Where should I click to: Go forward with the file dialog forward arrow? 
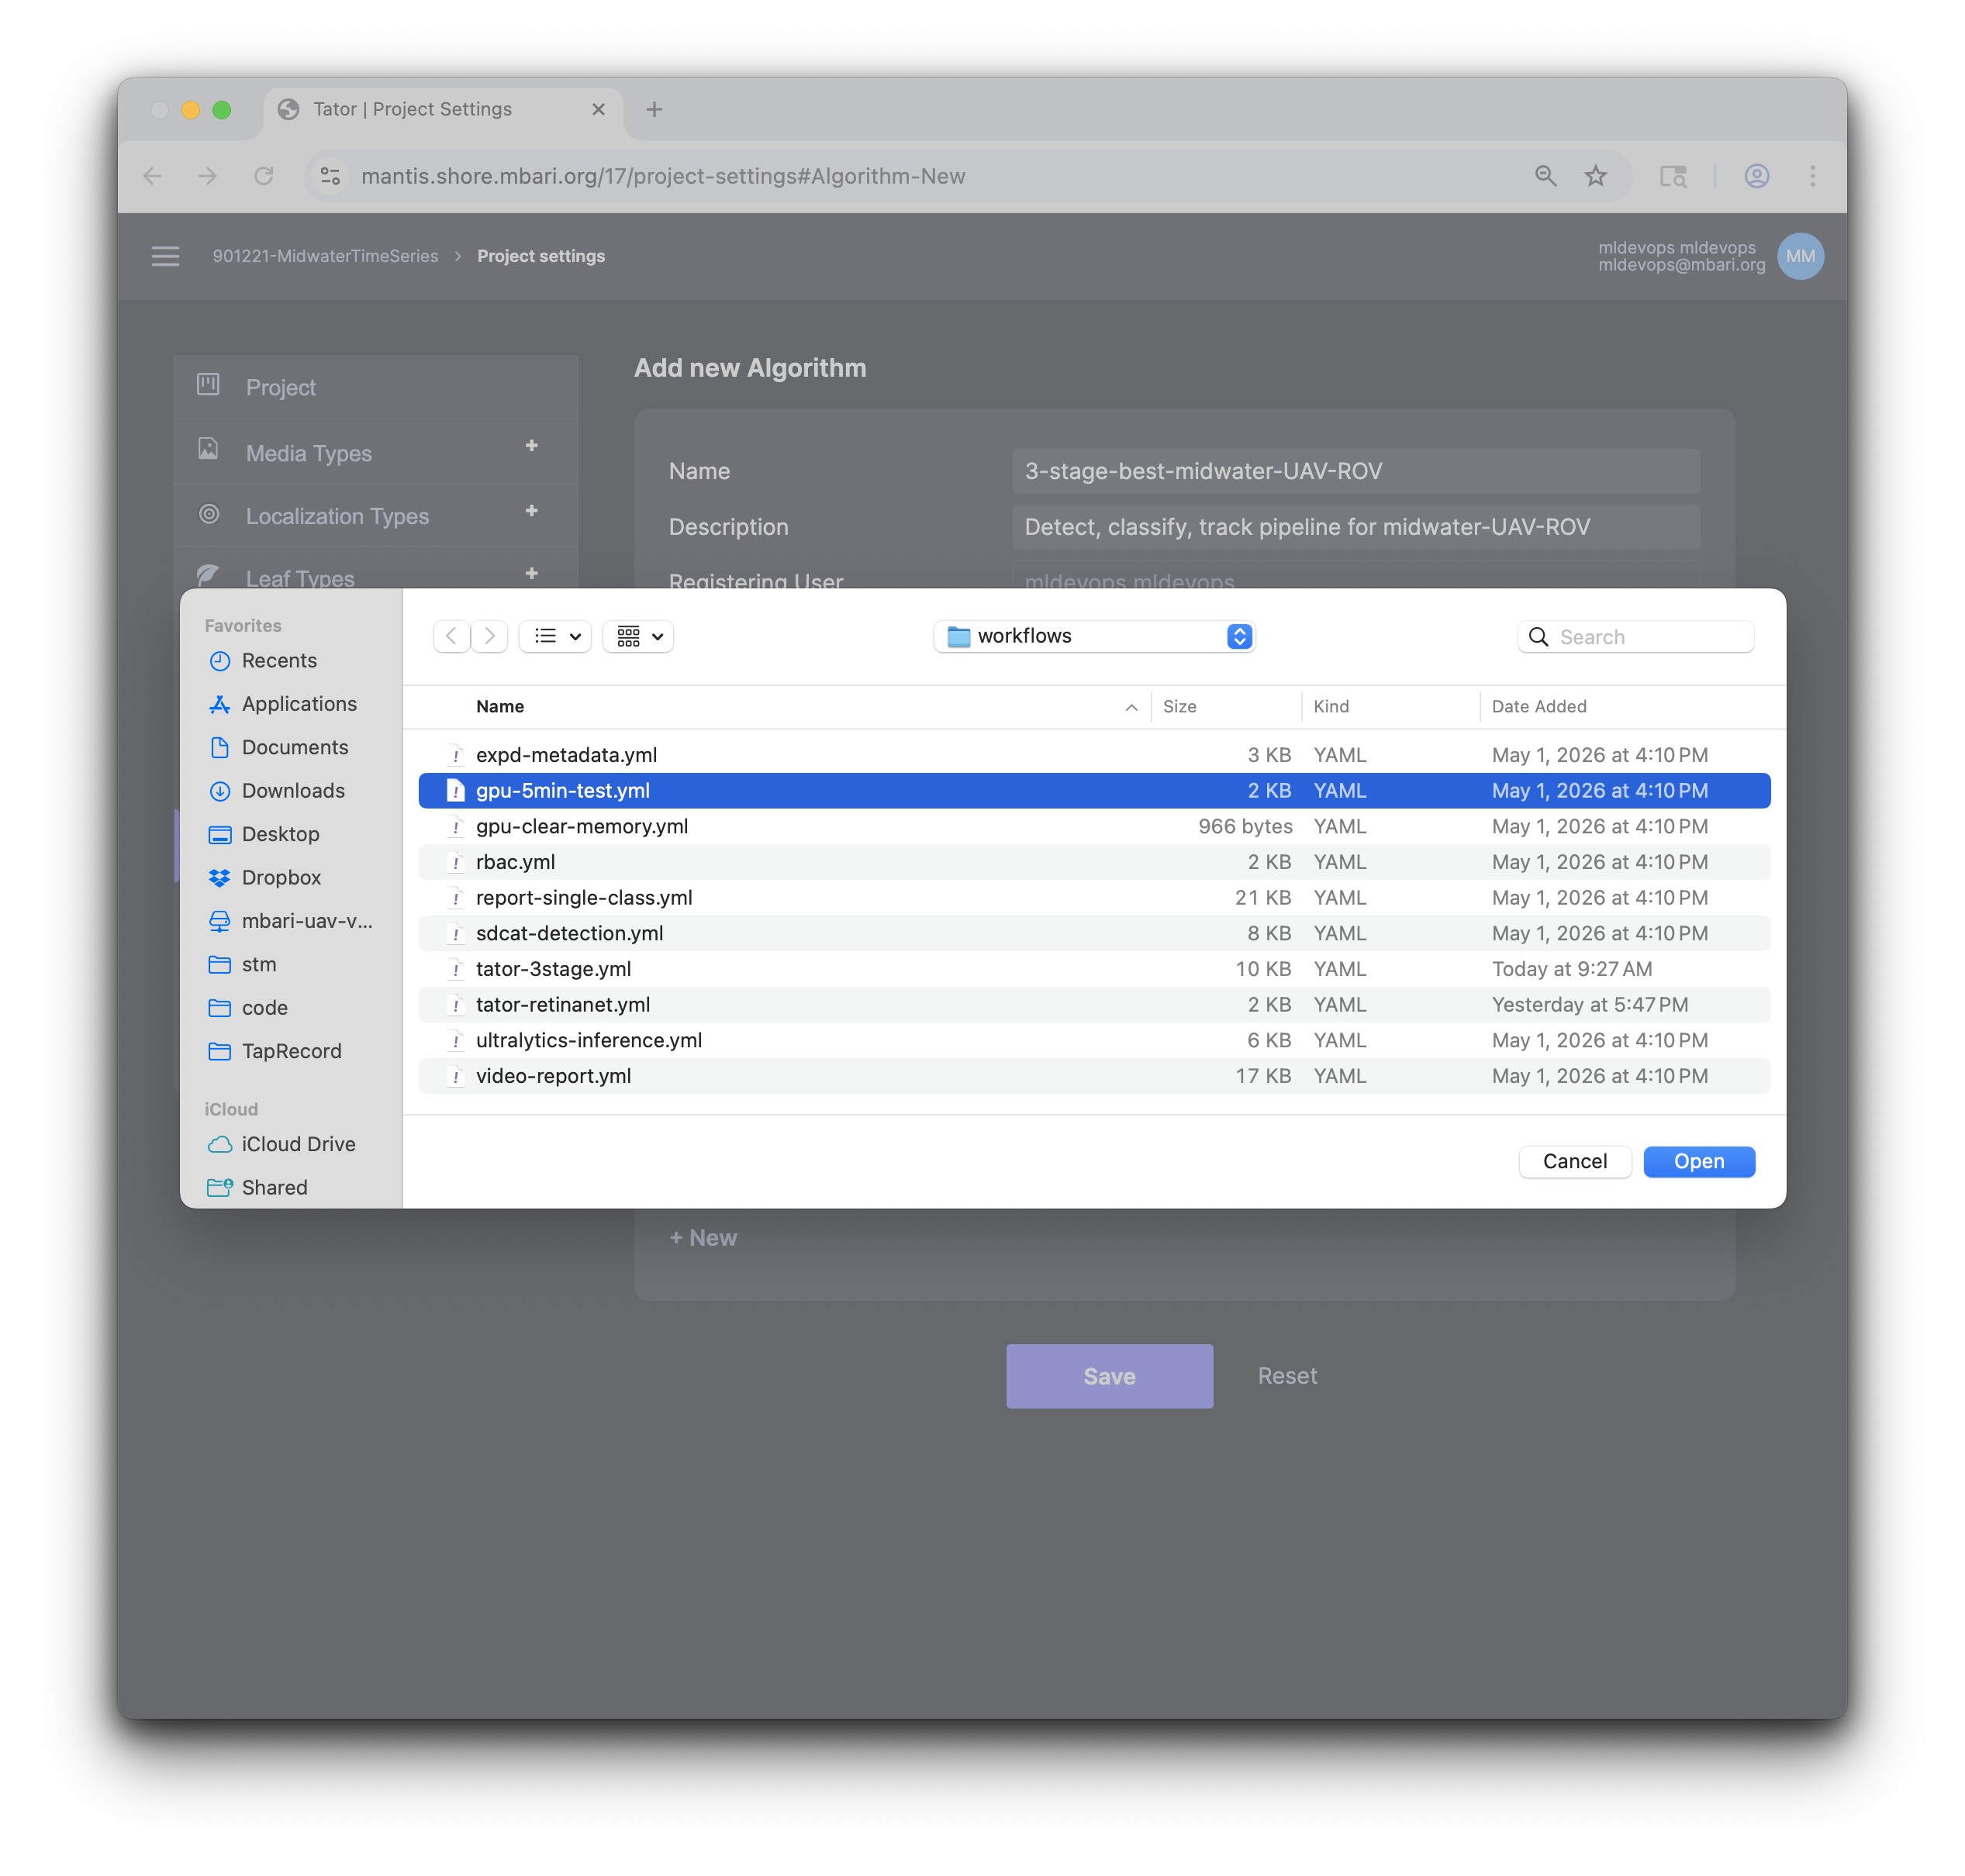pyautogui.click(x=489, y=636)
